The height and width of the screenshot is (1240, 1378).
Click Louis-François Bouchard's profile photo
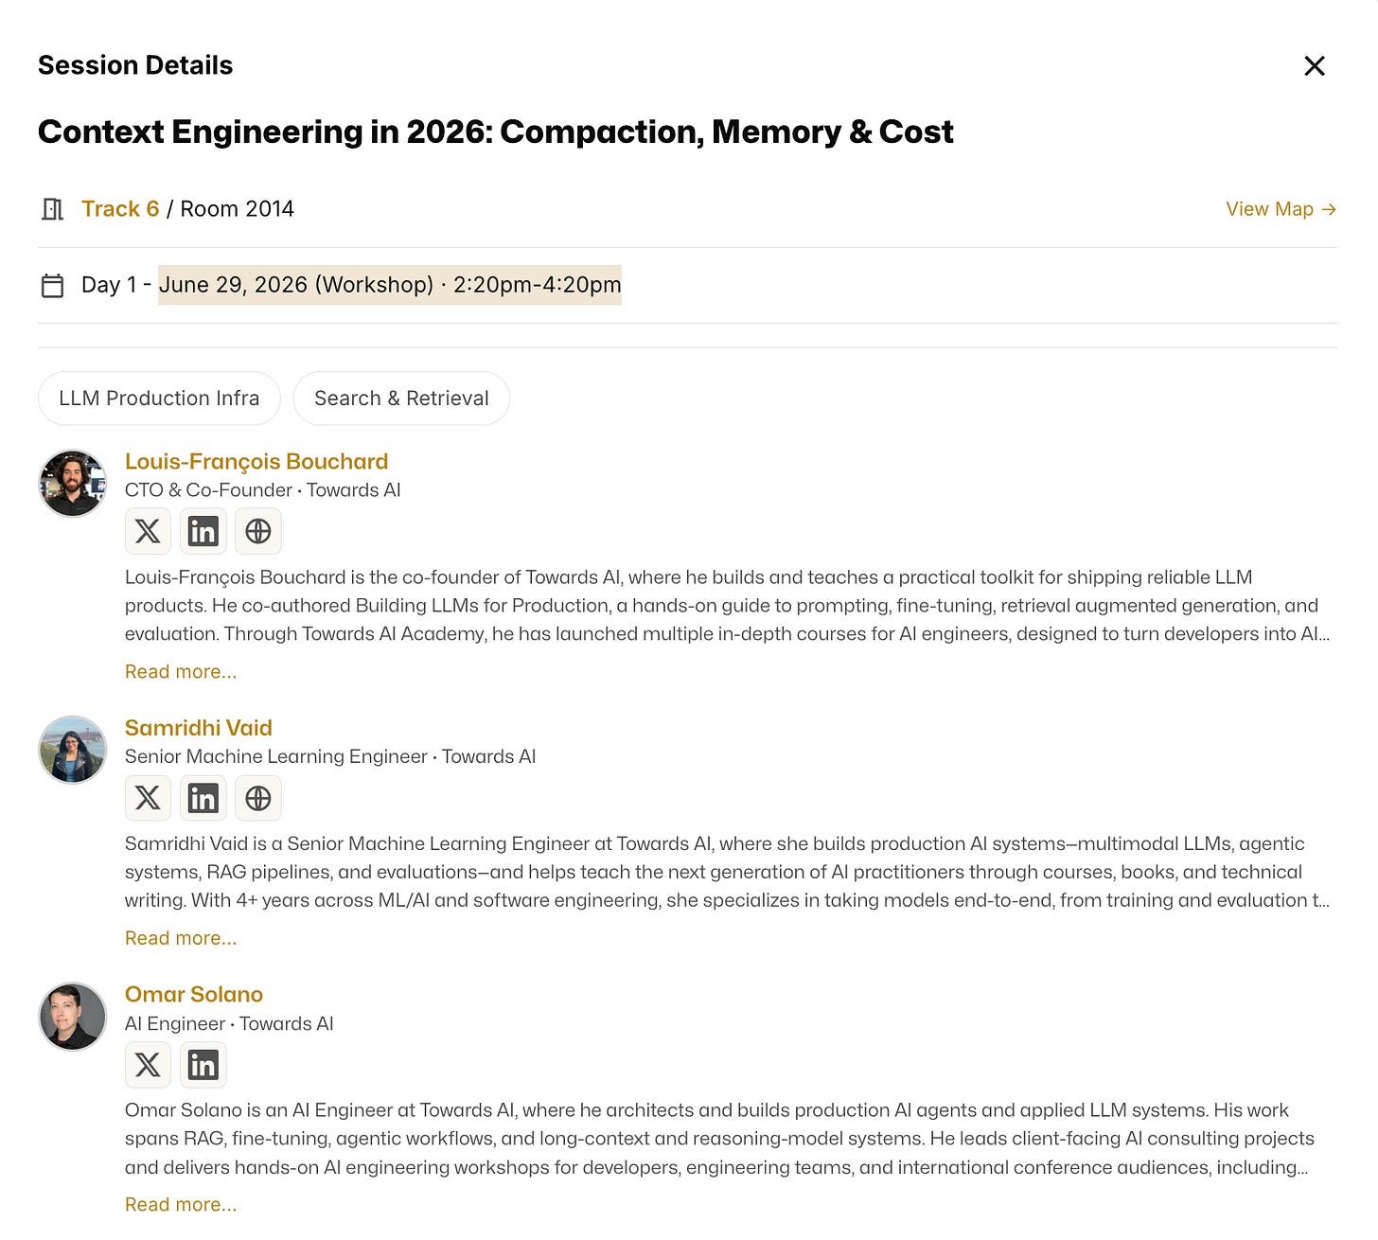73,484
